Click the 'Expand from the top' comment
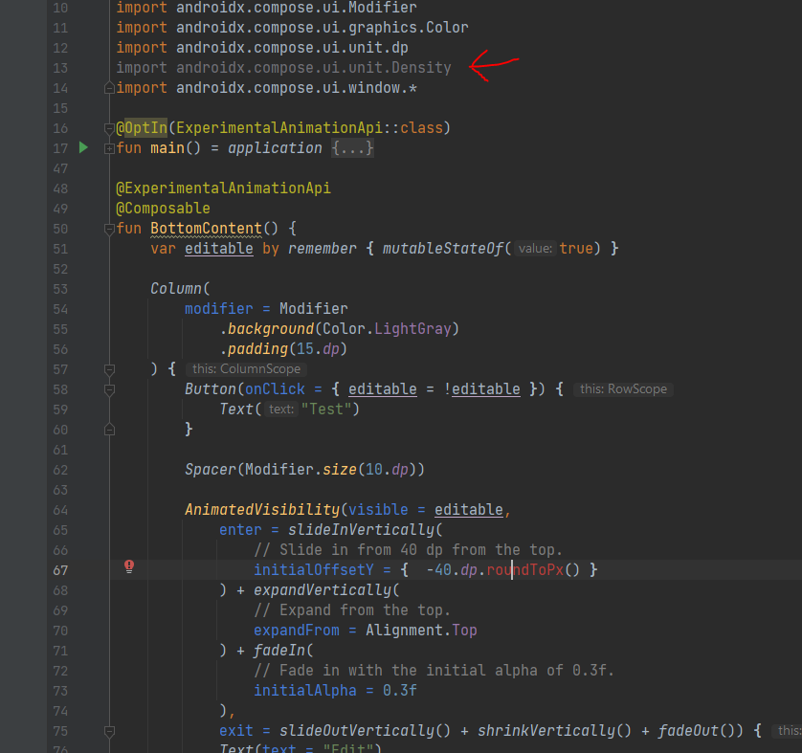 coord(352,610)
